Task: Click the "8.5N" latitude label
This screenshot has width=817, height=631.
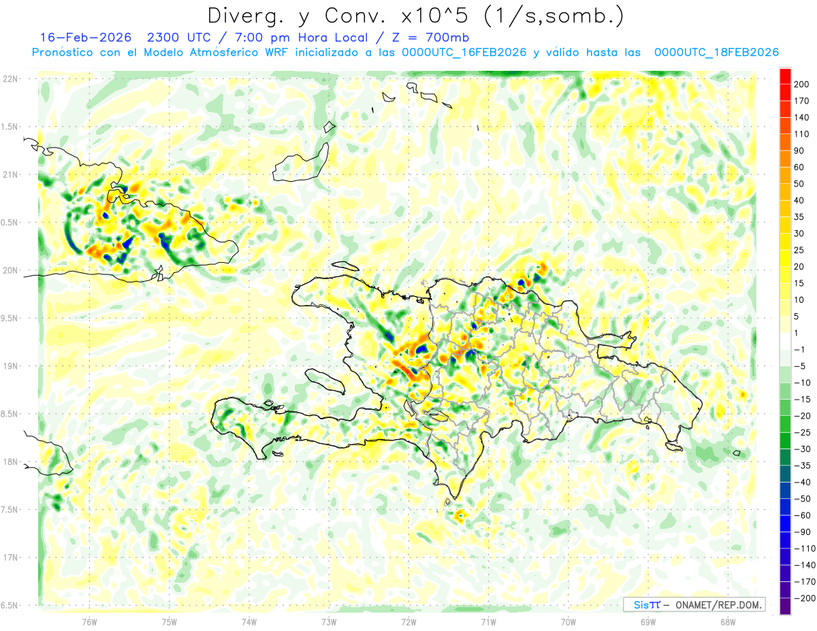Action: pos(10,414)
